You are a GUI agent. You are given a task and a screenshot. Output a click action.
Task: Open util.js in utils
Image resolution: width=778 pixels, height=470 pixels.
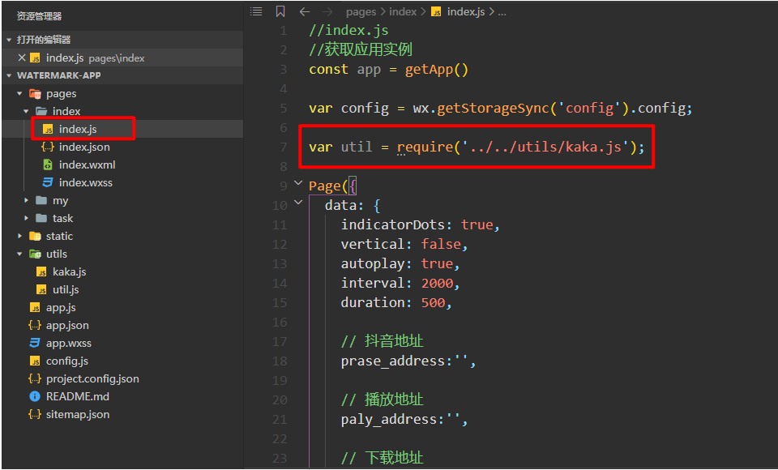tap(66, 290)
